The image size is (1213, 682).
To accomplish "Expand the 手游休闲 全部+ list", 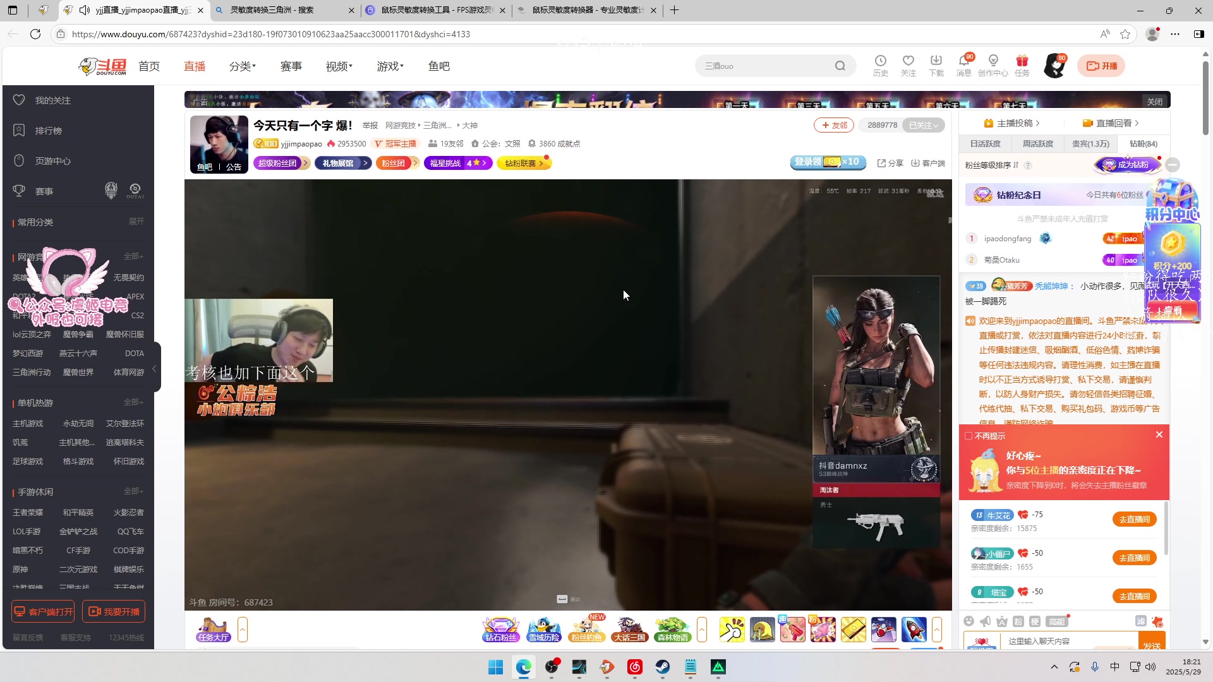I will click(x=134, y=491).
